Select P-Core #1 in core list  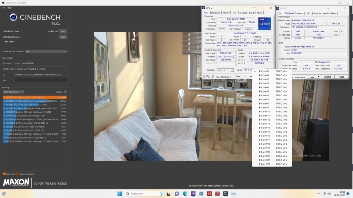pyautogui.click(x=272, y=75)
